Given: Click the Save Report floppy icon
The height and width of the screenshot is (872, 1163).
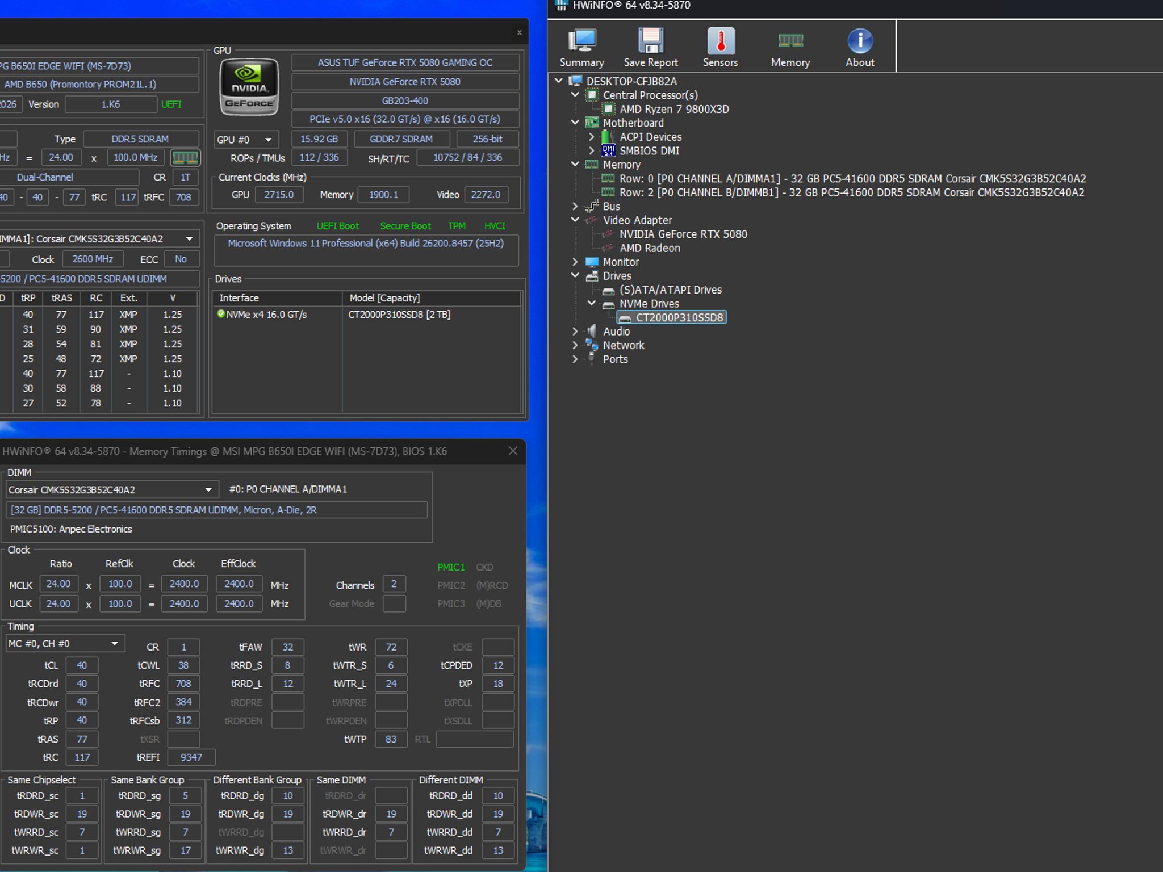Looking at the screenshot, I should point(651,41).
